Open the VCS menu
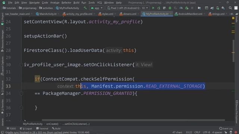The image size is (239, 134). pos(99,3)
